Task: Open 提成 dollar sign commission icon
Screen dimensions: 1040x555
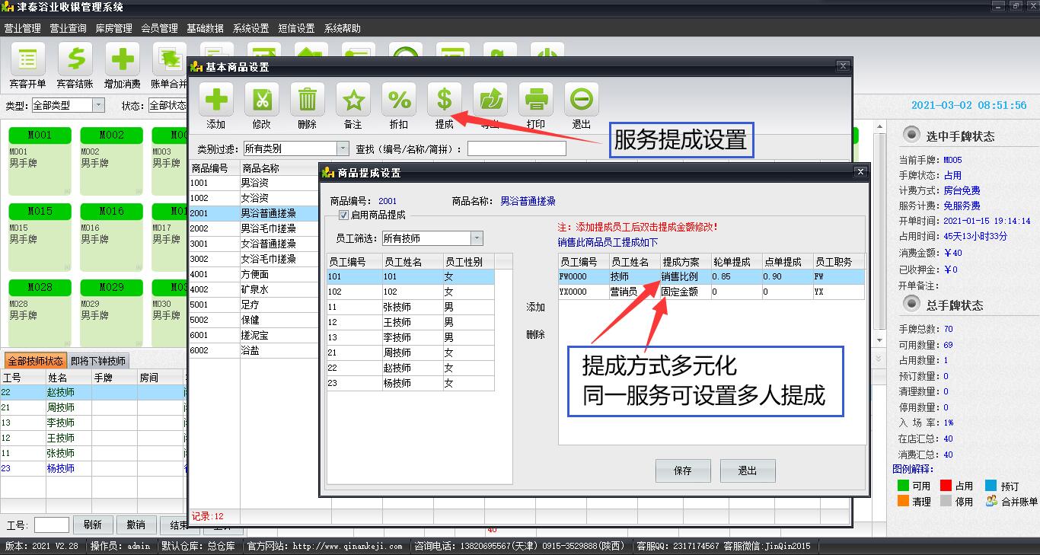Action: pos(445,100)
